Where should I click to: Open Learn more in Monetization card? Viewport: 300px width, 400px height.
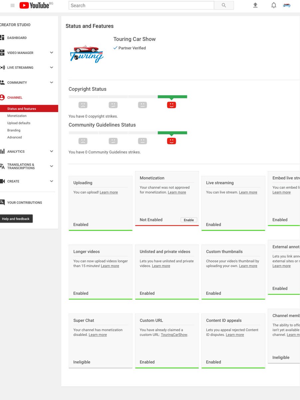tap(177, 192)
